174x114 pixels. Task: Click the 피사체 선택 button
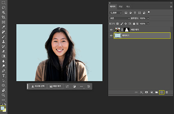pyautogui.click(x=38, y=86)
